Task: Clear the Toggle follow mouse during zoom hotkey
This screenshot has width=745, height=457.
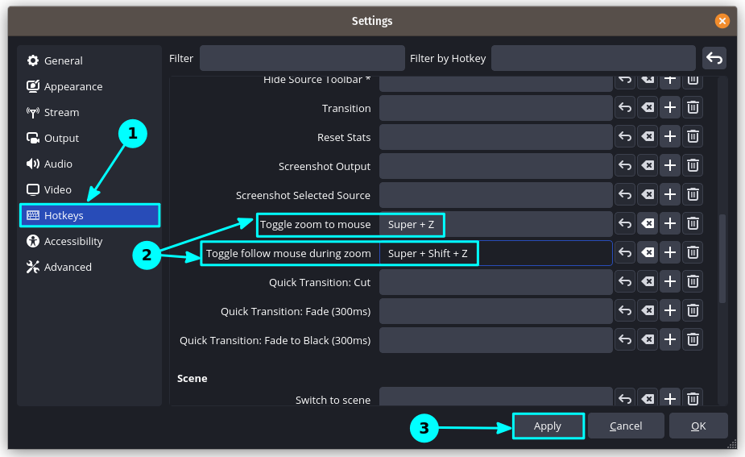Action: click(647, 253)
